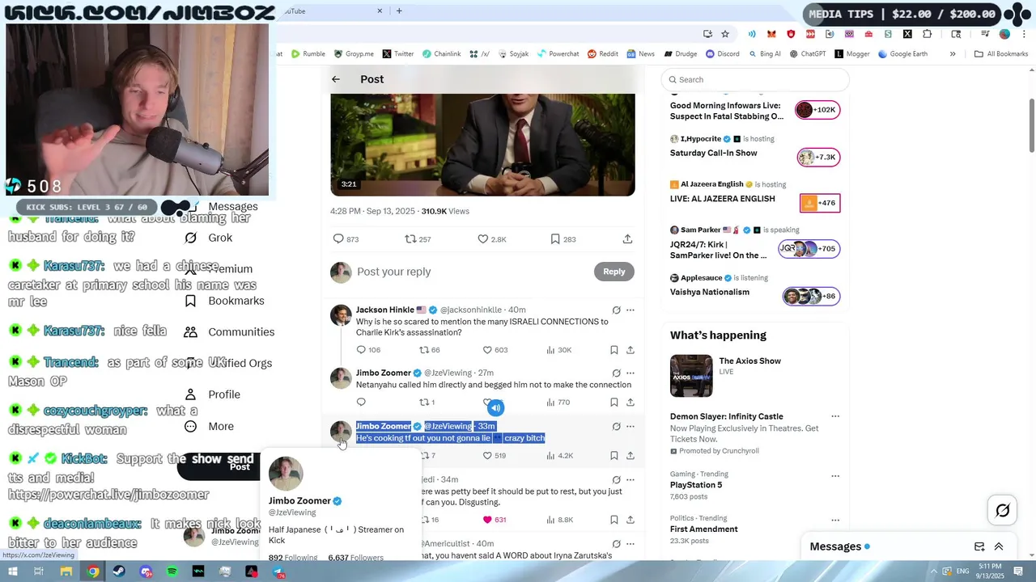Repost the Netanyahu comment

click(x=423, y=403)
